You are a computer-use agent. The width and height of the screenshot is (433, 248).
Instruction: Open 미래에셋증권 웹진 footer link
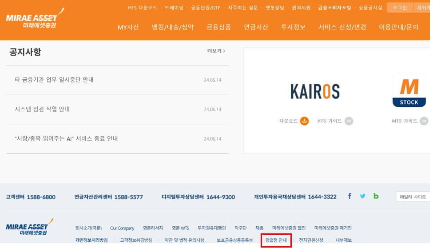pyautogui.click(x=289, y=228)
